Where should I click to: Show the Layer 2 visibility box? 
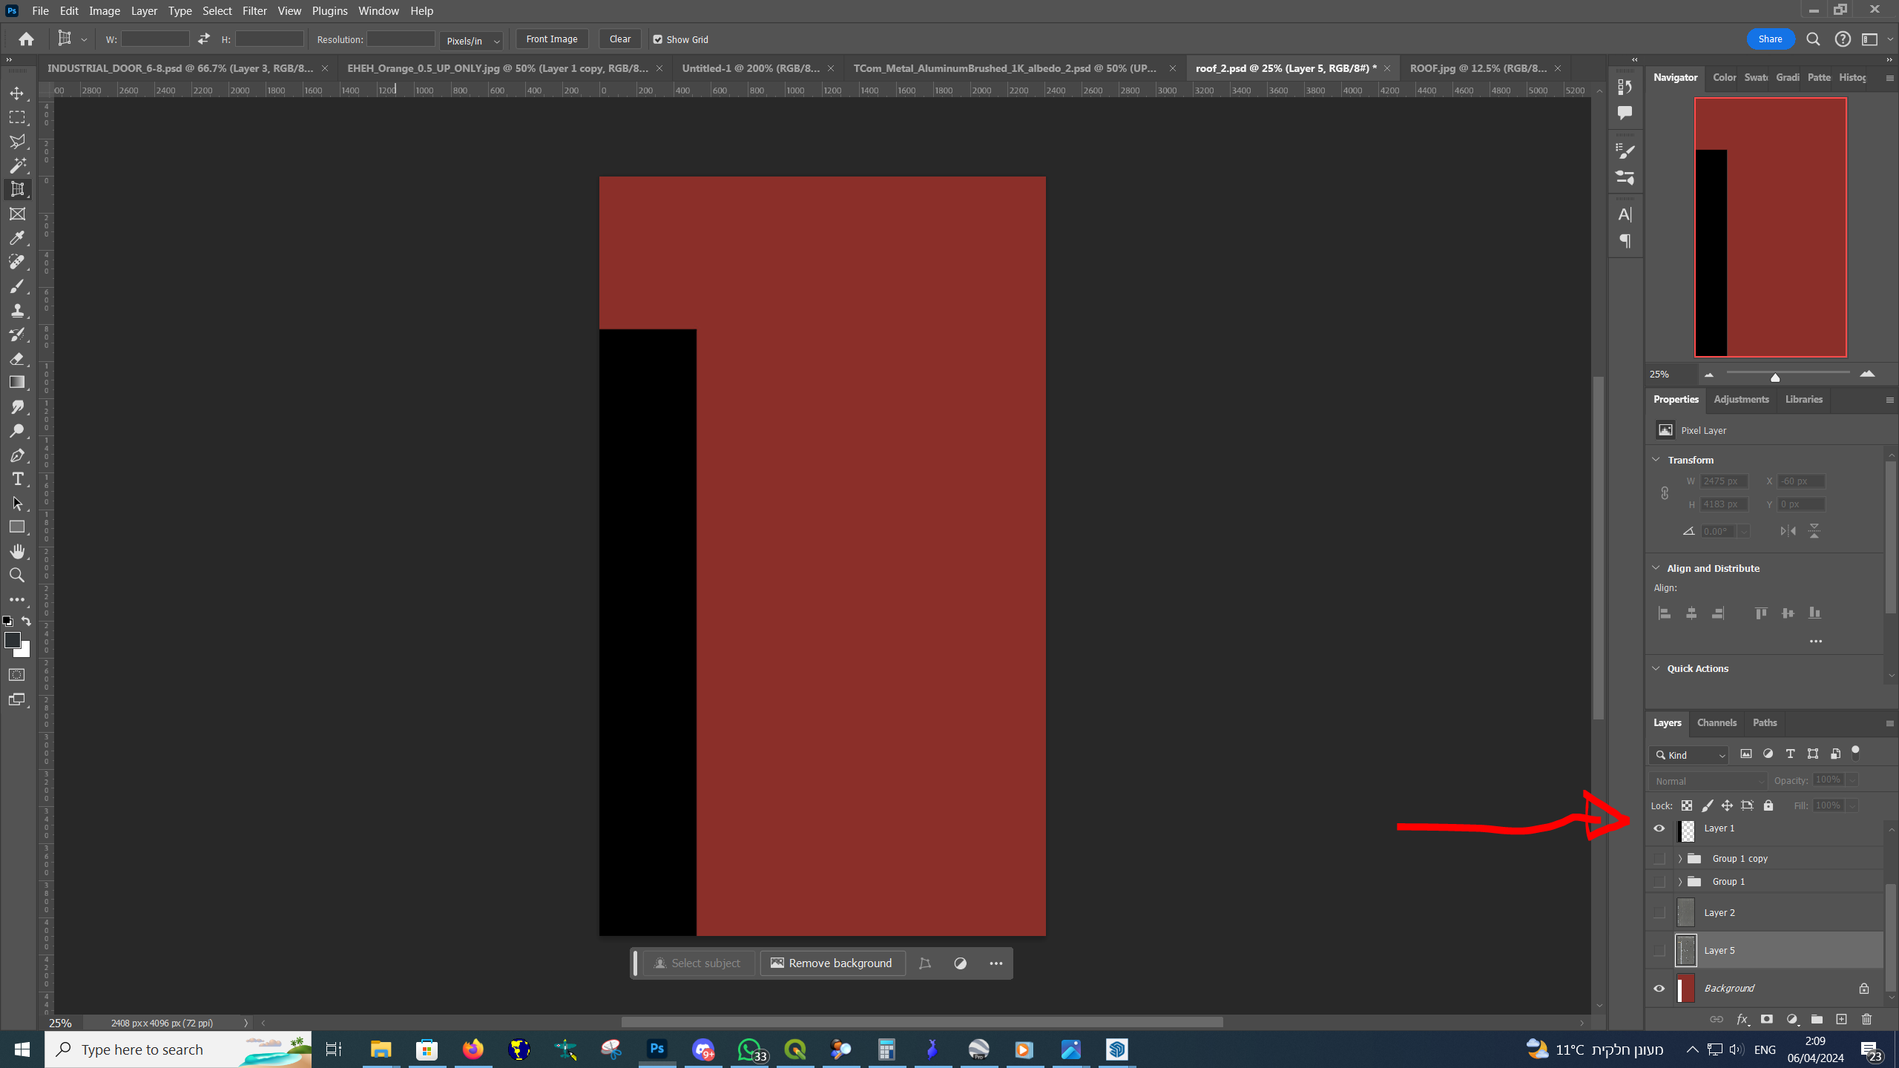[x=1659, y=912]
